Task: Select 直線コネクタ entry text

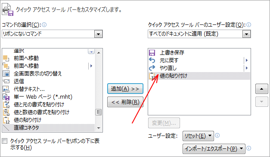Action: pos(26,128)
